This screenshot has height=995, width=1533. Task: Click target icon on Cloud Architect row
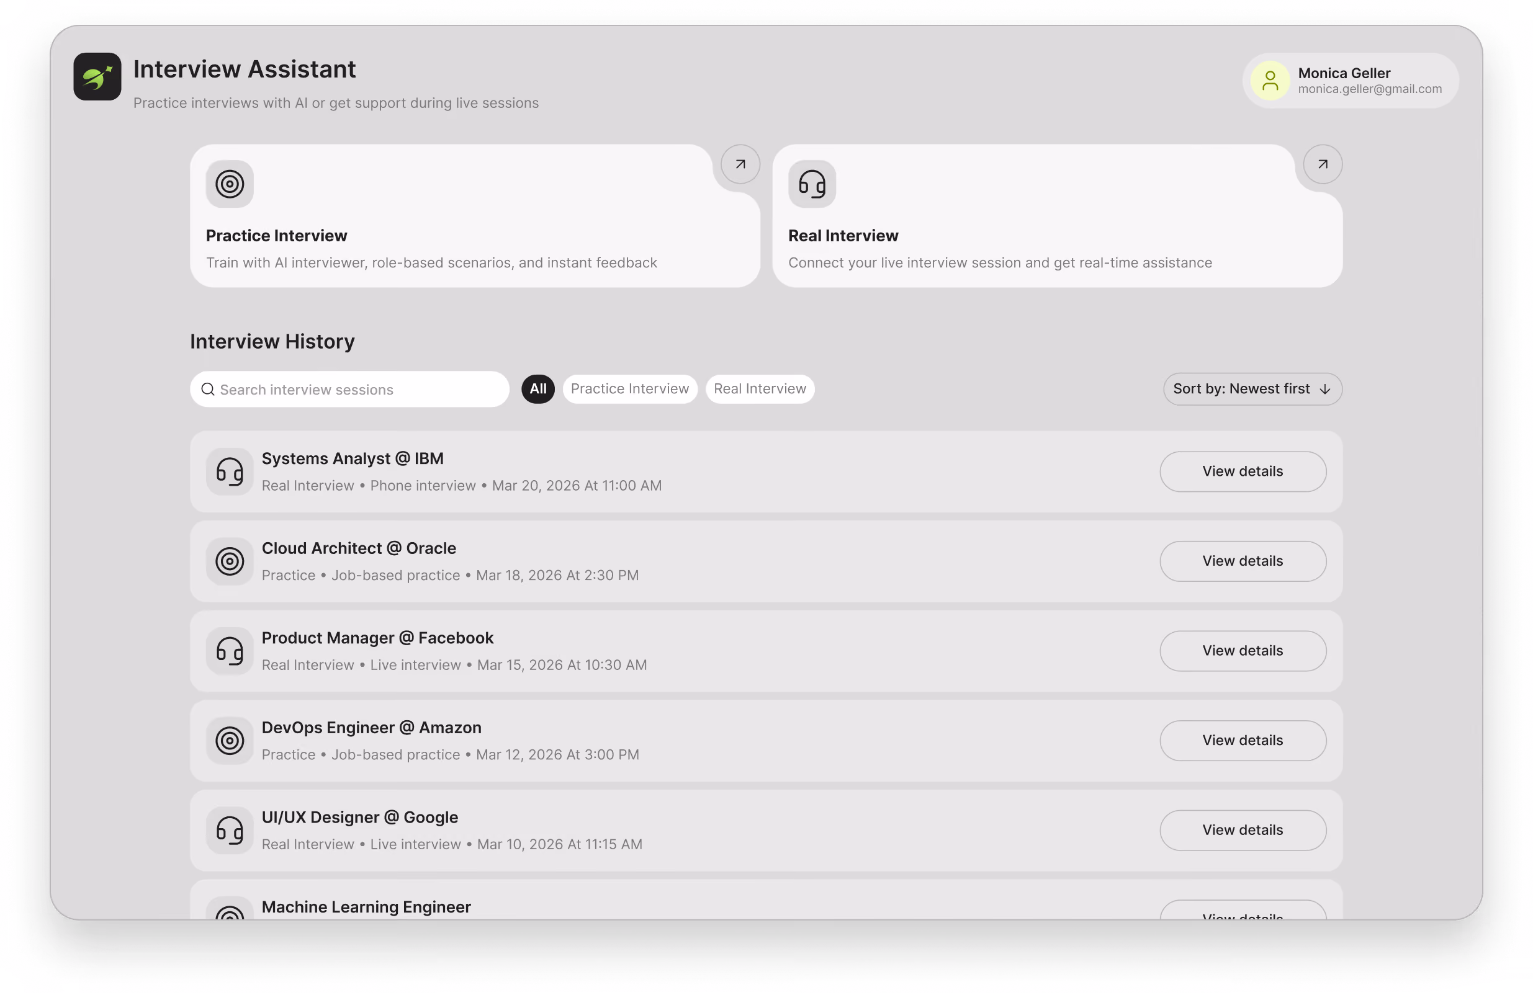(x=229, y=561)
